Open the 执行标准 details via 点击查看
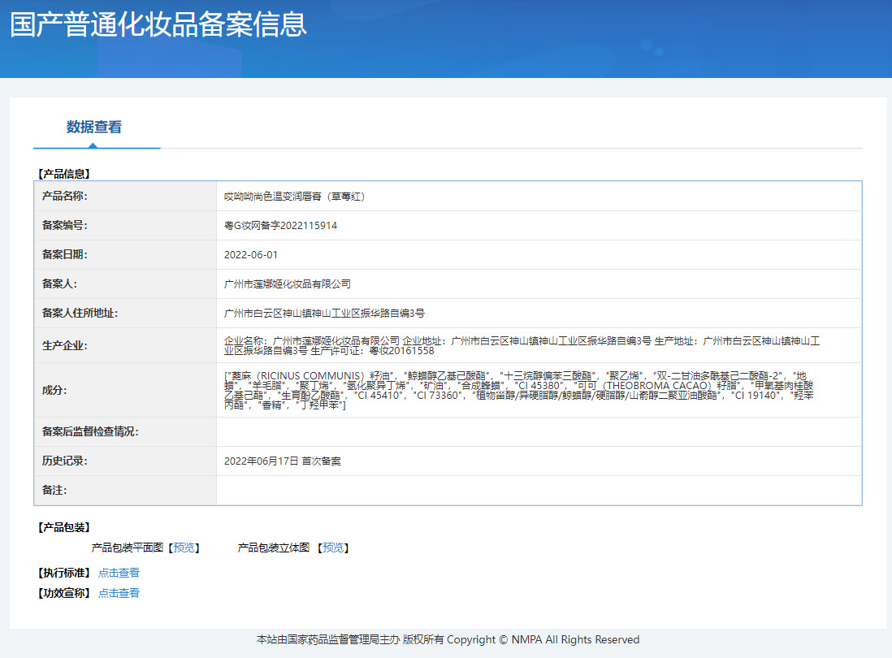 [119, 572]
